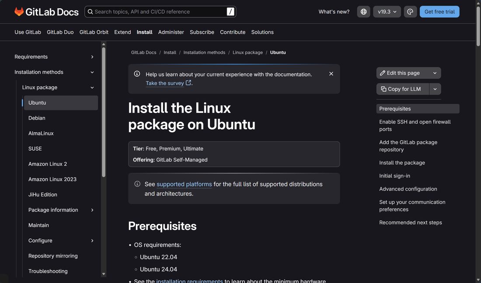481x283 pixels.
Task: Open the theme palette switcher
Action: pos(410,12)
